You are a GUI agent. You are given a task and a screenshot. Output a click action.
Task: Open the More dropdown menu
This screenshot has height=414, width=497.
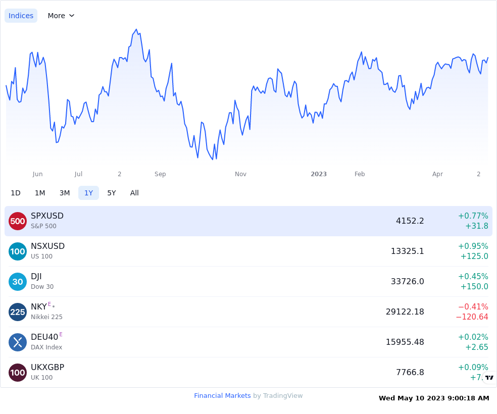tap(61, 16)
